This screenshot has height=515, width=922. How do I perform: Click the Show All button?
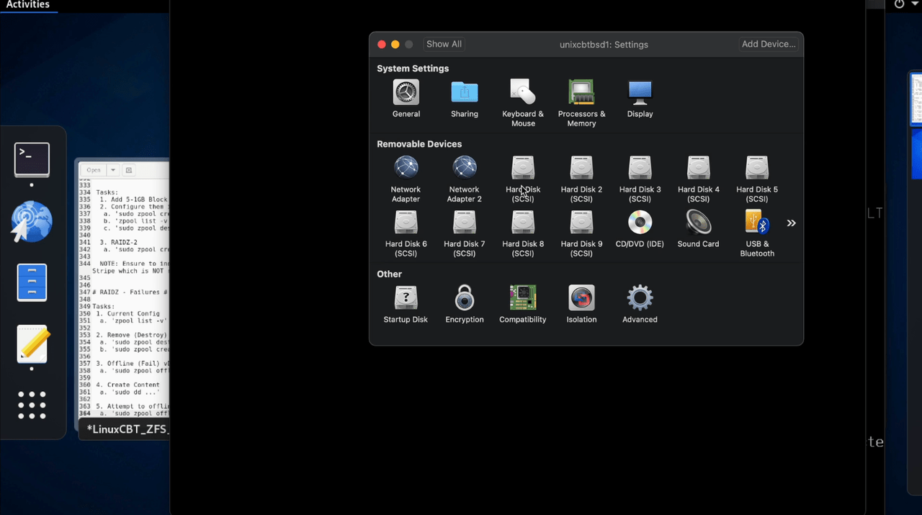click(444, 44)
